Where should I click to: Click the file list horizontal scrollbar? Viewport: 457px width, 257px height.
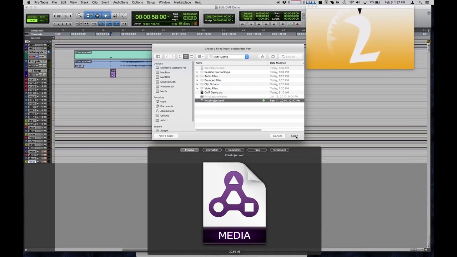coord(228,130)
